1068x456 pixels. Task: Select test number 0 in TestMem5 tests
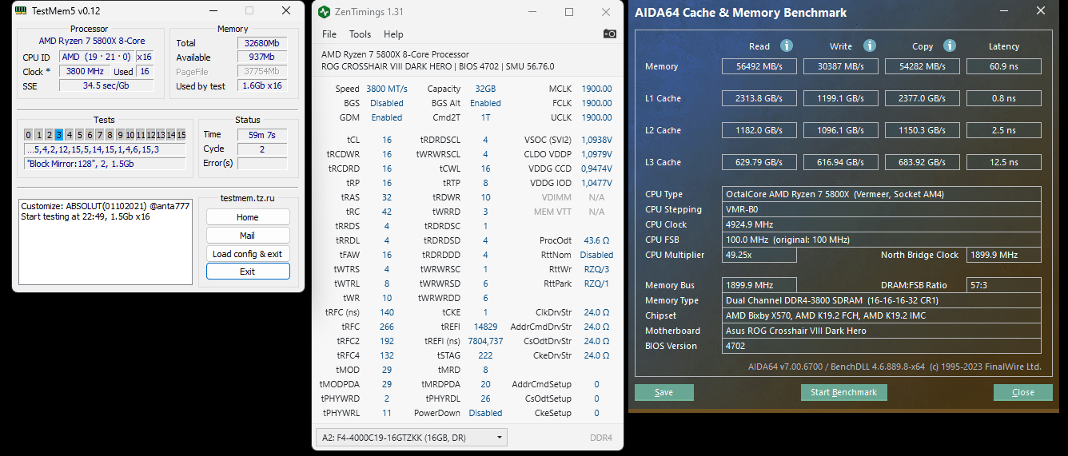point(28,135)
